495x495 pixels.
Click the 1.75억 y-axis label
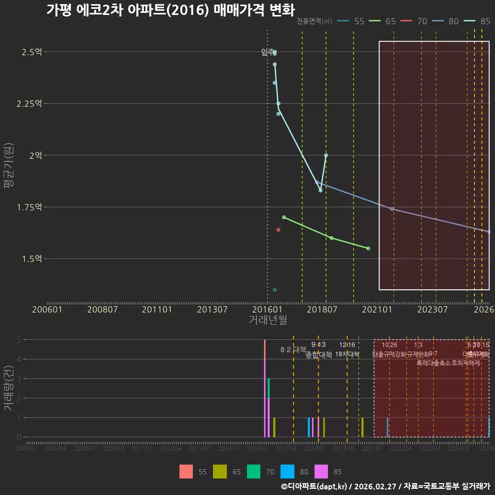point(29,207)
